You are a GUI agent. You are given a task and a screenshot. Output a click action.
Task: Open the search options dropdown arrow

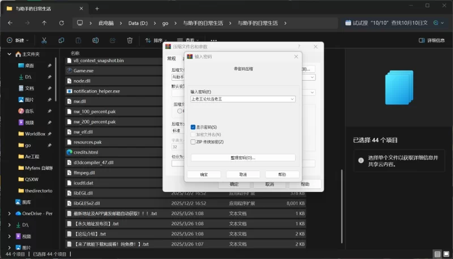coord(442,23)
